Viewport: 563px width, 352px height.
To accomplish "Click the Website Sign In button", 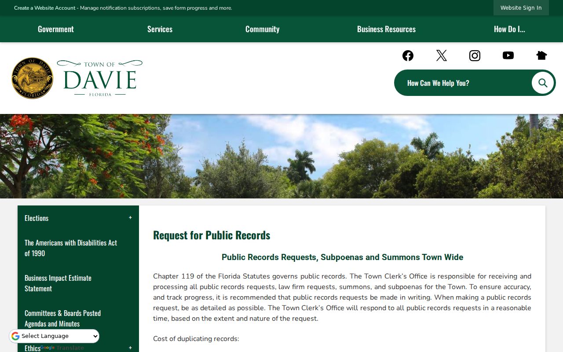I will (x=521, y=8).
